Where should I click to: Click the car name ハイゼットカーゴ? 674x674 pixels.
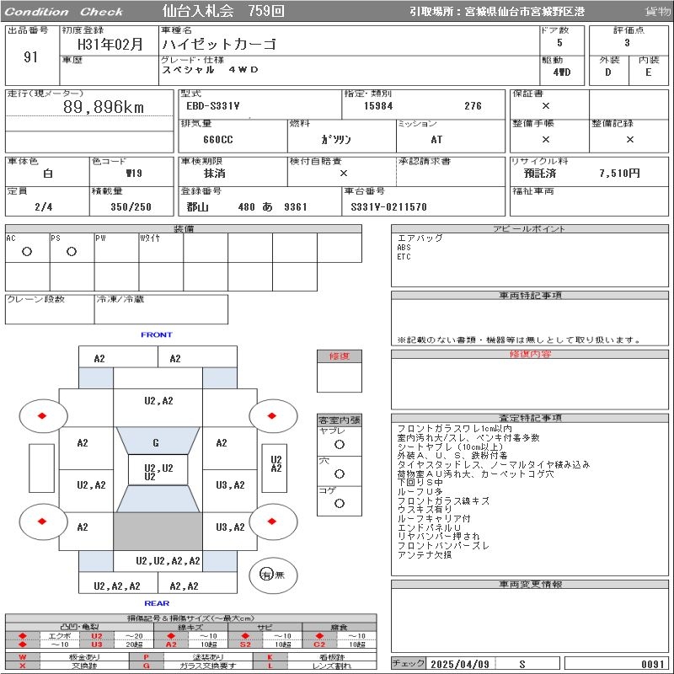click(219, 45)
